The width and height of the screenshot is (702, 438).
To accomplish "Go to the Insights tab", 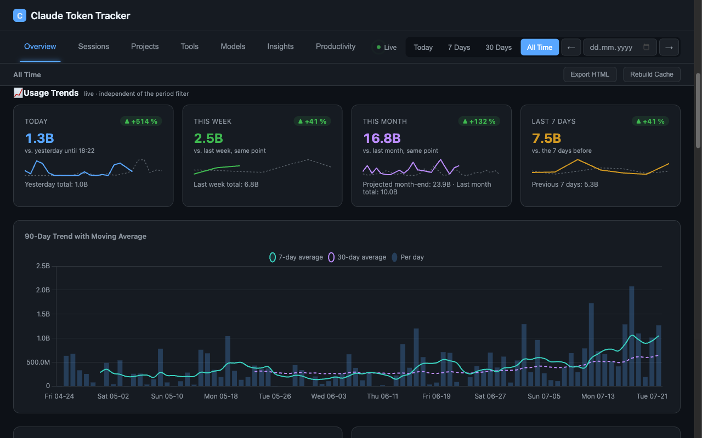I will pos(281,47).
